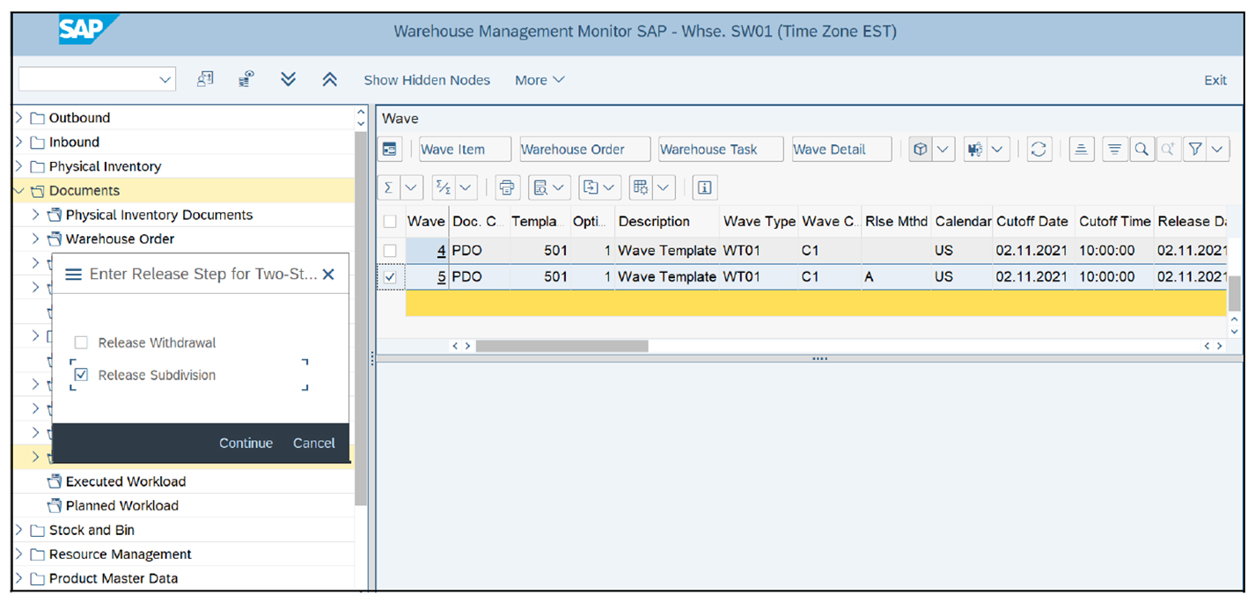Enable the Release Withdrawal checkbox
Image resolution: width=1255 pixels, height=602 pixels.
pyautogui.click(x=82, y=342)
